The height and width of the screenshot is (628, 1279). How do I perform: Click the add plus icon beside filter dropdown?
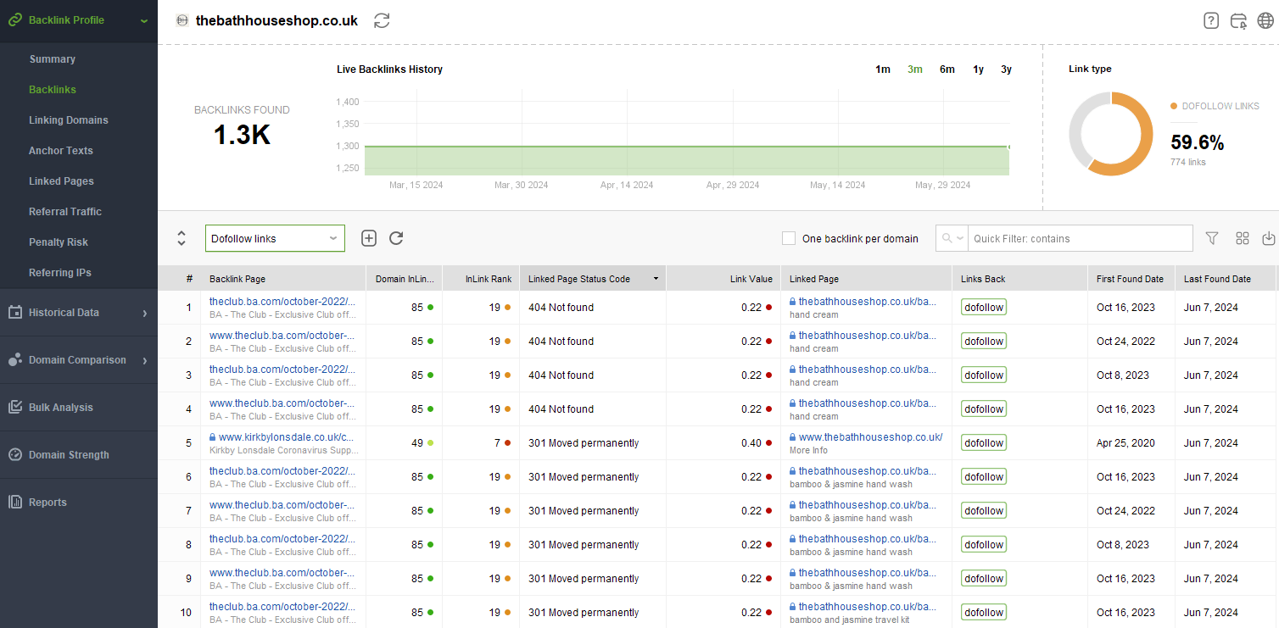click(369, 238)
